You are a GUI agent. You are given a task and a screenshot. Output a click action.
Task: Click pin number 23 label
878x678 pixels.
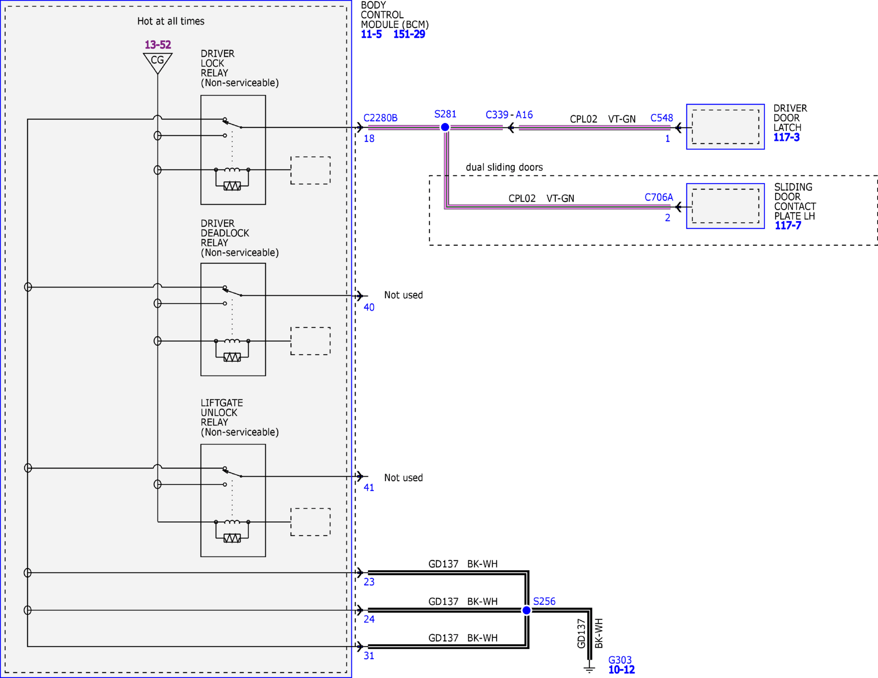(x=369, y=582)
